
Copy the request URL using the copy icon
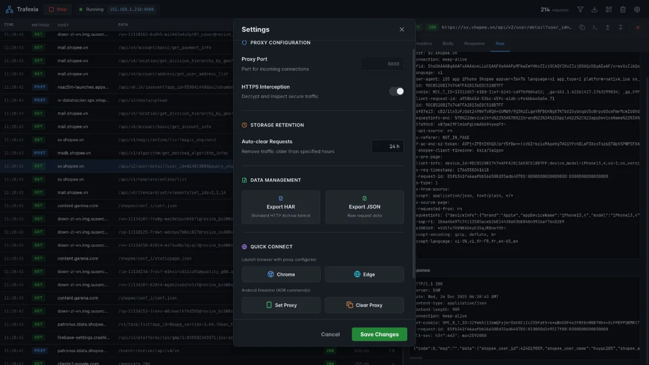tap(582, 28)
